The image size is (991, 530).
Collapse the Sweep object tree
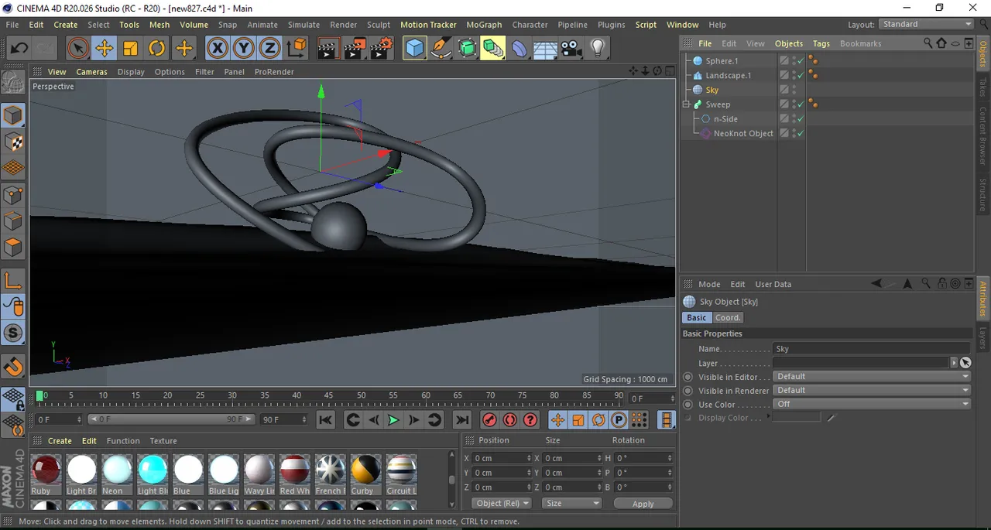(686, 104)
